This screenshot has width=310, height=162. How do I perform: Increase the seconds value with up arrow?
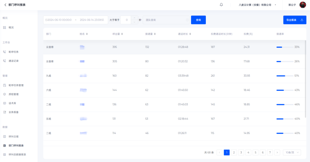tap(134, 18)
